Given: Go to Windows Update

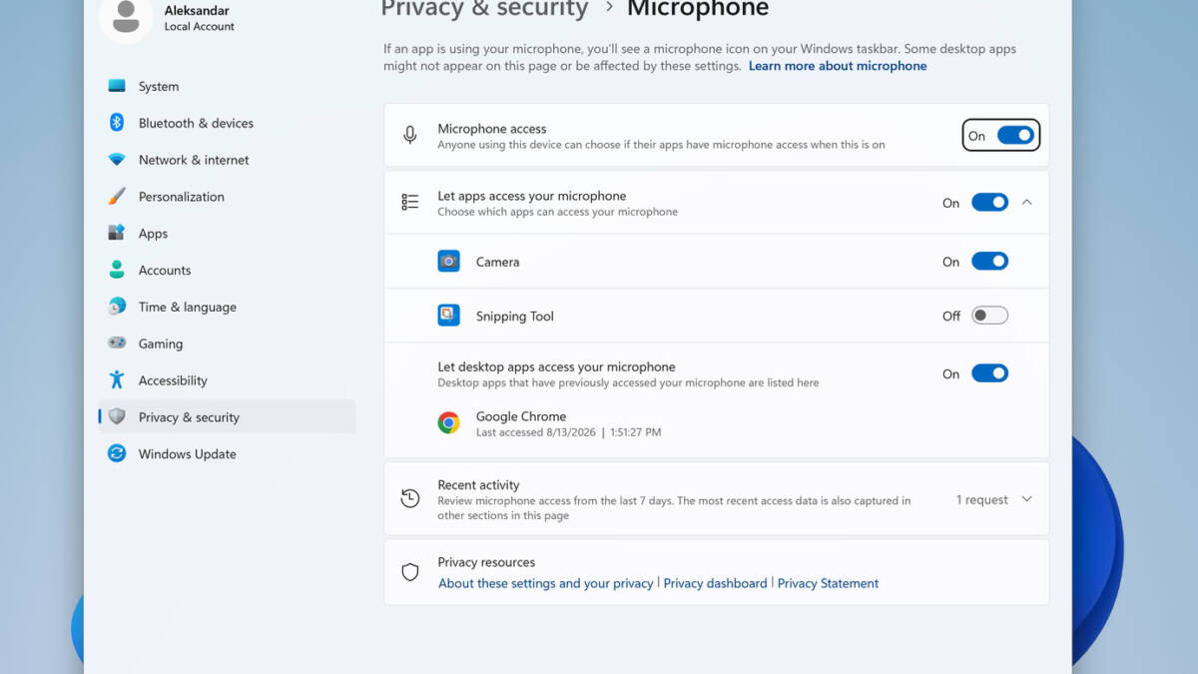Looking at the screenshot, I should point(228,453).
